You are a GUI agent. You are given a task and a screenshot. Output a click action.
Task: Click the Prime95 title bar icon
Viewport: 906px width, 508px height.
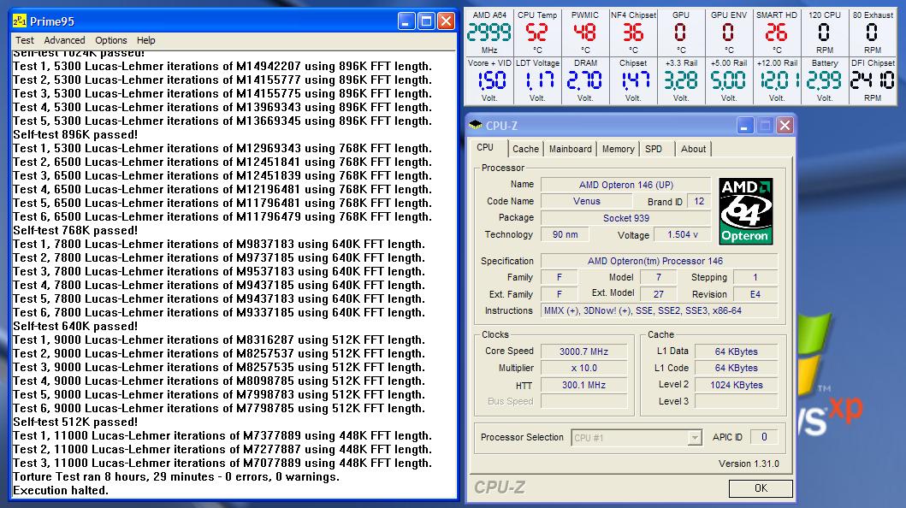[20, 21]
